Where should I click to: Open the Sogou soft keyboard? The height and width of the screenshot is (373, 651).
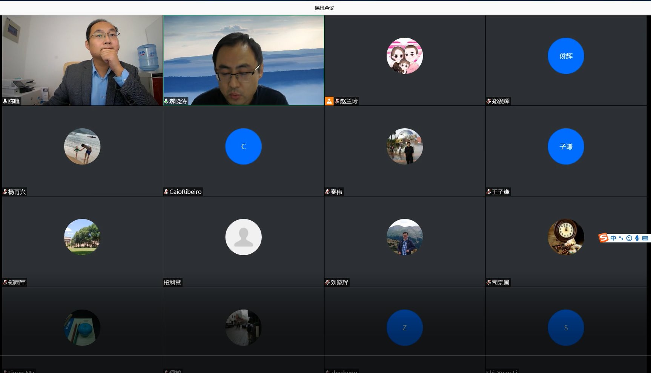645,238
